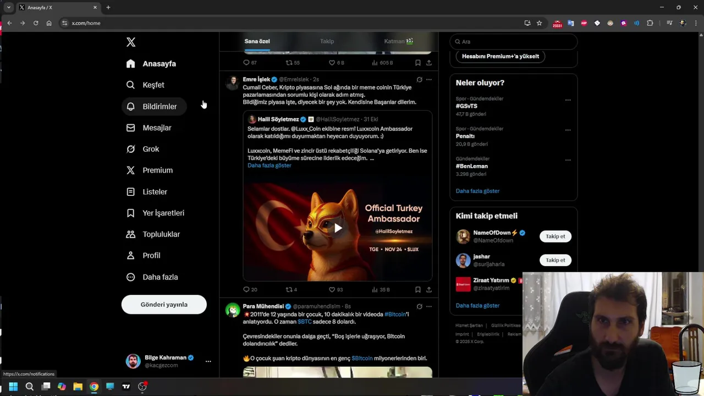
Task: Open NameOfDown profile avatar
Action: tap(463, 237)
